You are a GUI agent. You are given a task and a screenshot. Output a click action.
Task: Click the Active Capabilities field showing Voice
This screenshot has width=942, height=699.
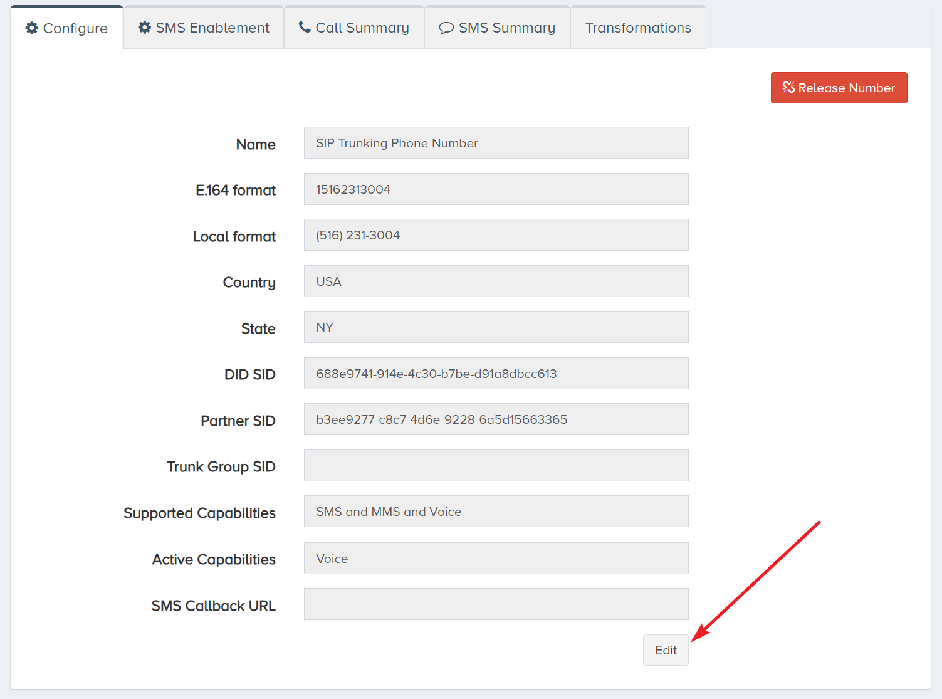pyautogui.click(x=496, y=558)
